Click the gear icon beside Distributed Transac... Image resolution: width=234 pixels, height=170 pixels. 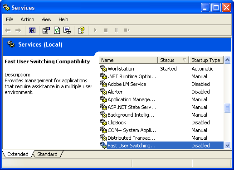[103, 137]
